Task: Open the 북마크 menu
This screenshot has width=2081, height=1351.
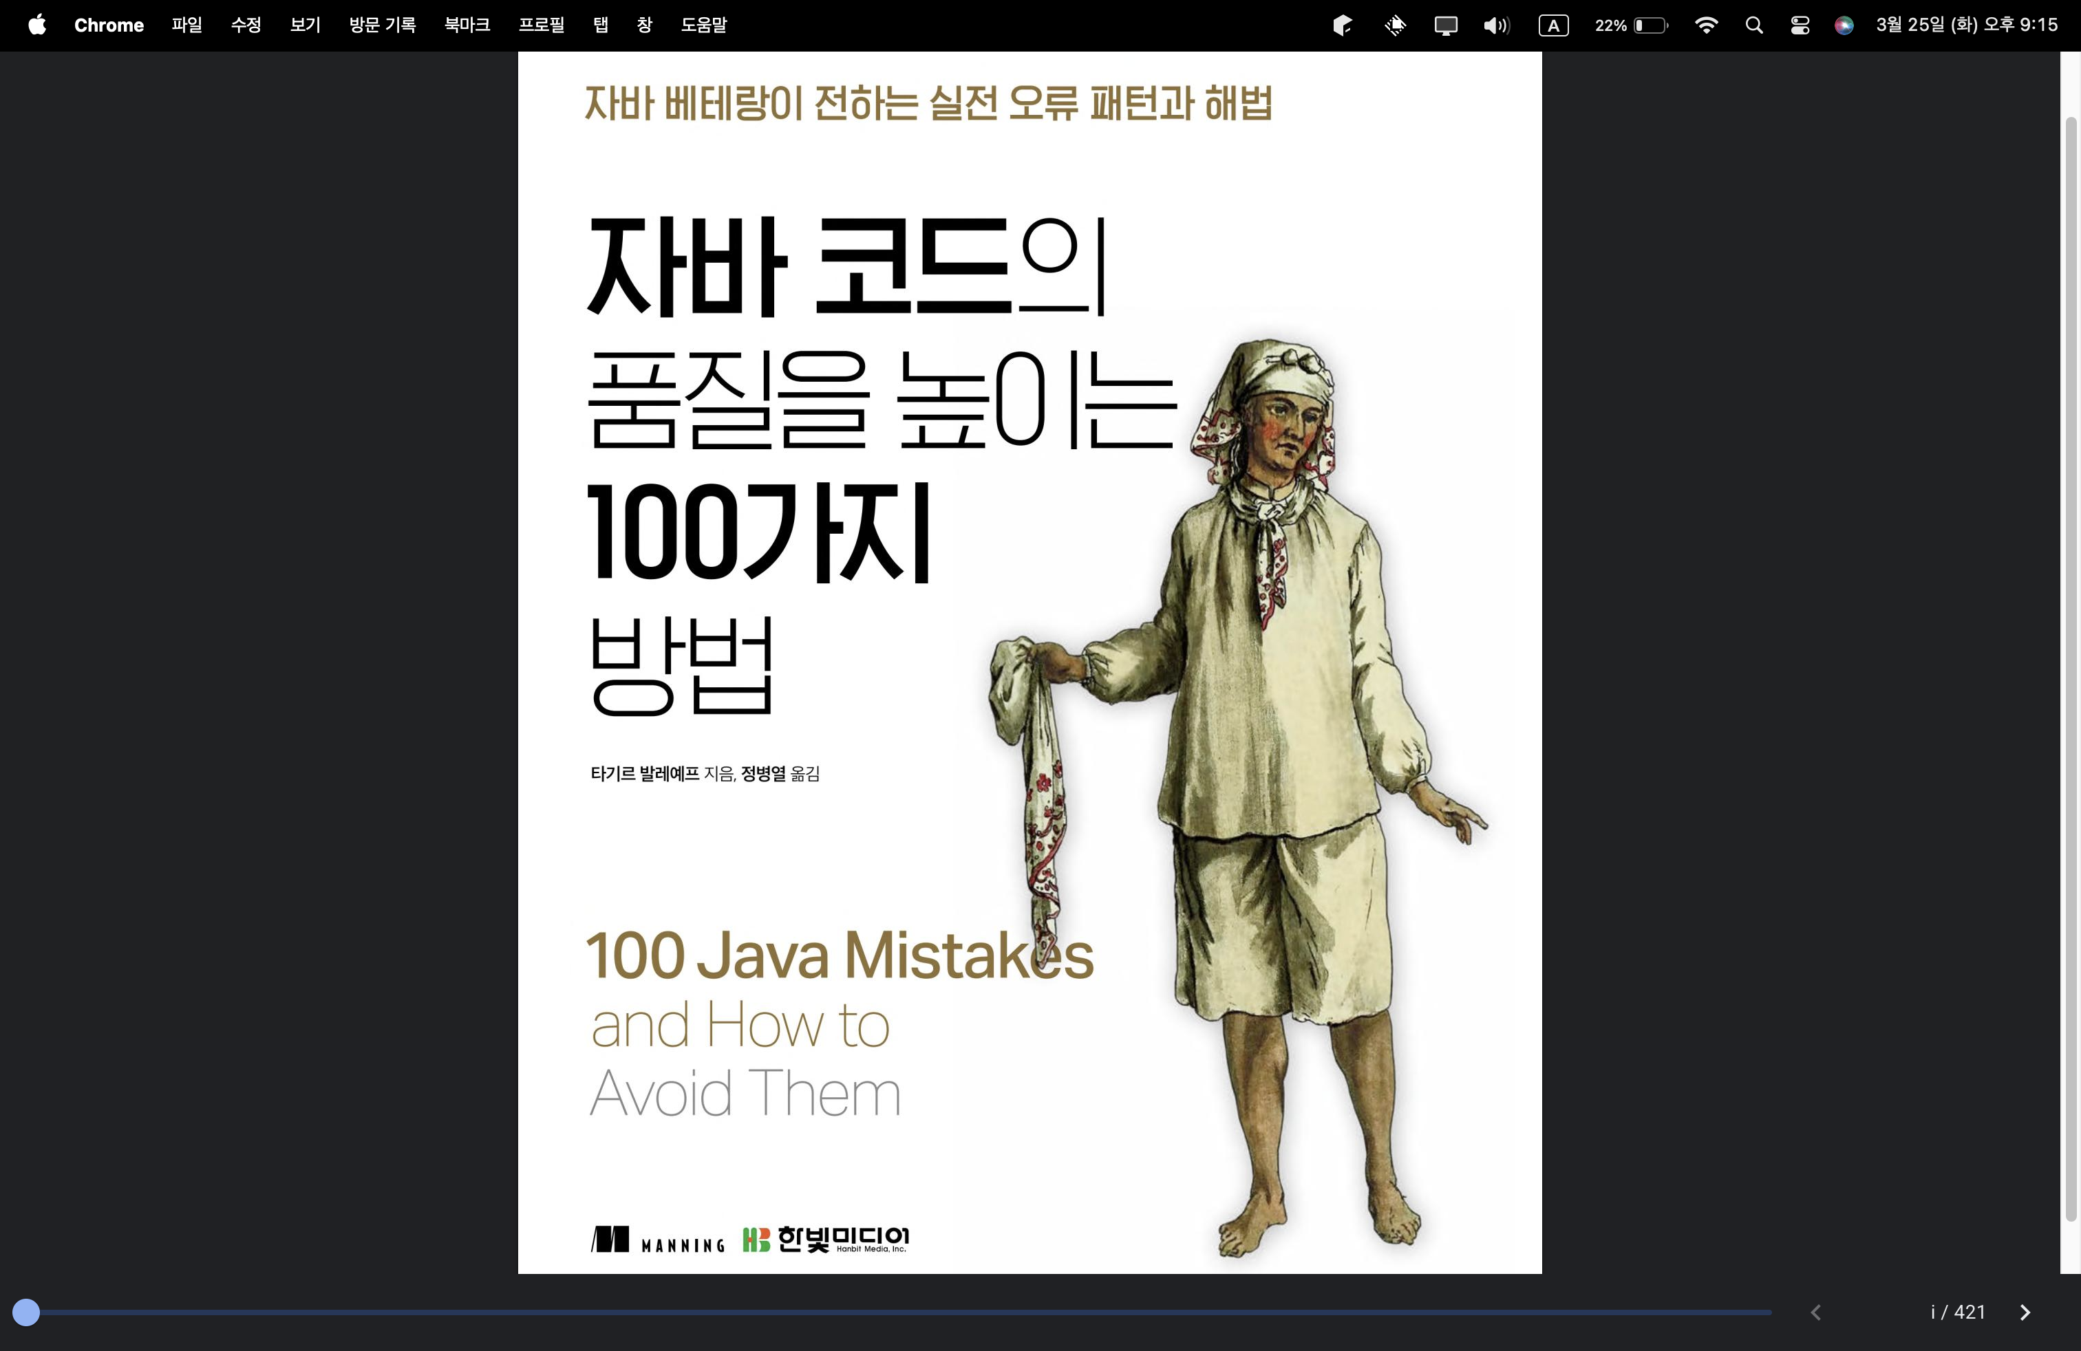Action: 467,25
